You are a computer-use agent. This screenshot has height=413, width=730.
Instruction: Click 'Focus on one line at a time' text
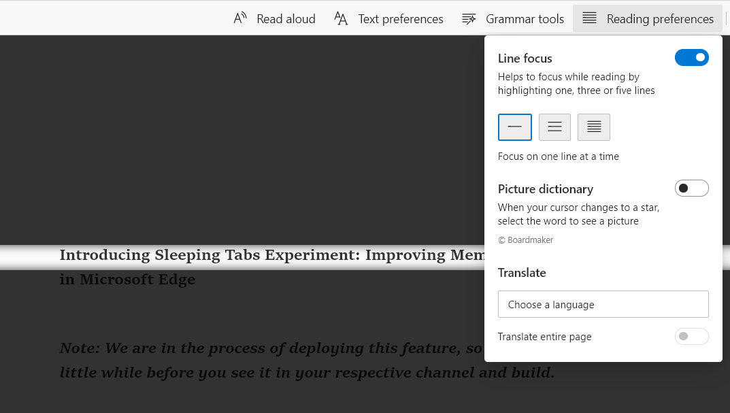tap(558, 156)
